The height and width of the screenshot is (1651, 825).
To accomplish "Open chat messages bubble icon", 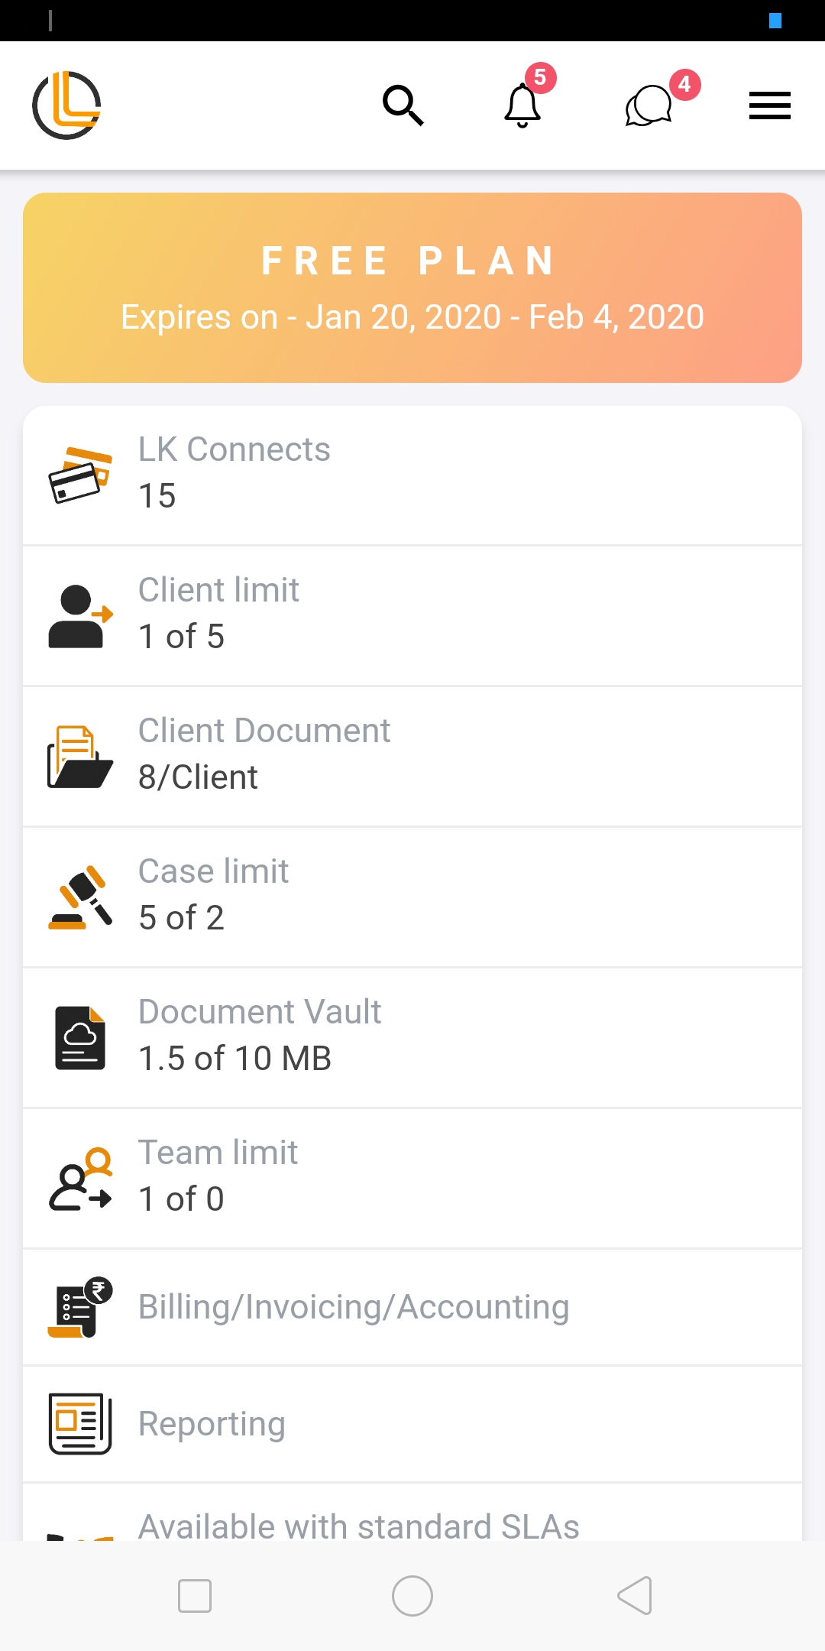I will (x=649, y=105).
